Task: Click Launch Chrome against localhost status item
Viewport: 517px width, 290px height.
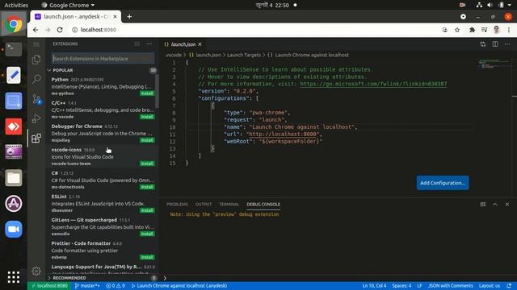Action: [179, 286]
